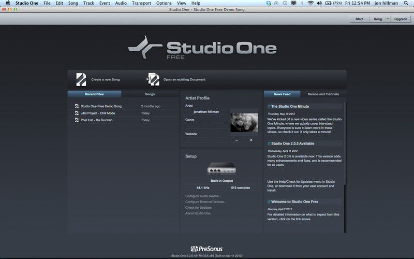Click the Genre input field

pyautogui.click(x=206, y=126)
